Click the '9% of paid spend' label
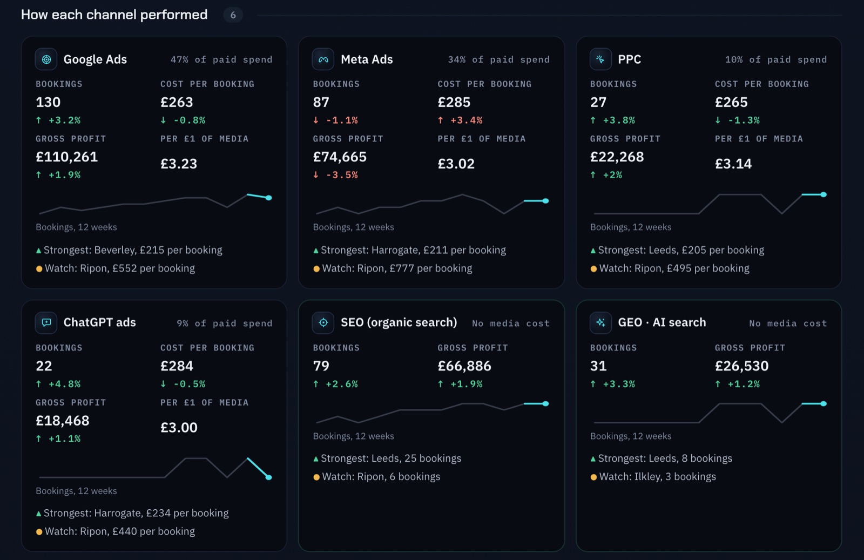The image size is (864, 560). (225, 323)
